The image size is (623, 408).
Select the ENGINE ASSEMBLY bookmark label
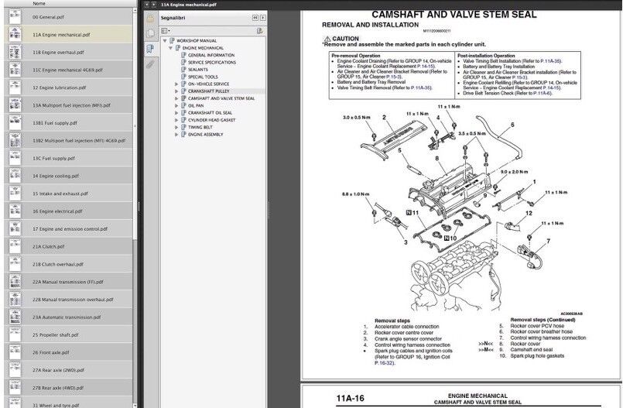(205, 134)
